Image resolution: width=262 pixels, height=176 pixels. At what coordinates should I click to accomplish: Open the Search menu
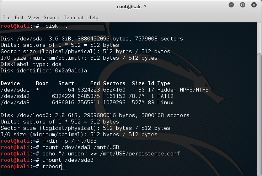52,17
